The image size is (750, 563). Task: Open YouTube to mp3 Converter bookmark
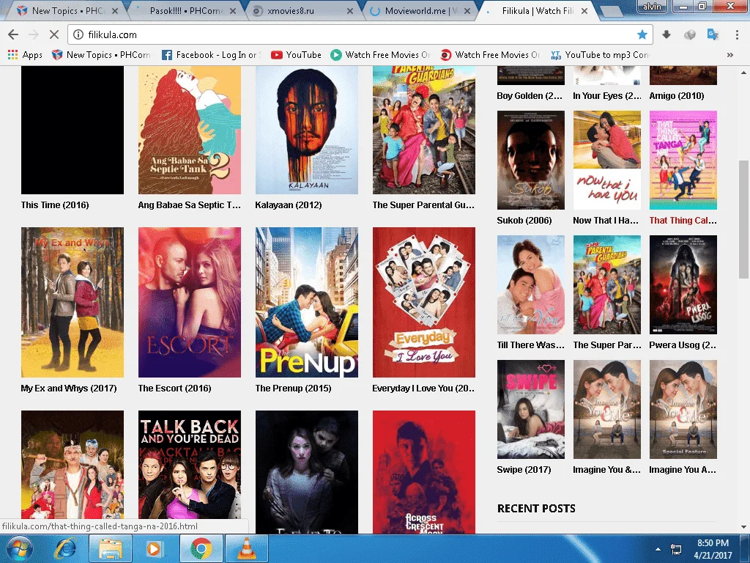click(600, 54)
